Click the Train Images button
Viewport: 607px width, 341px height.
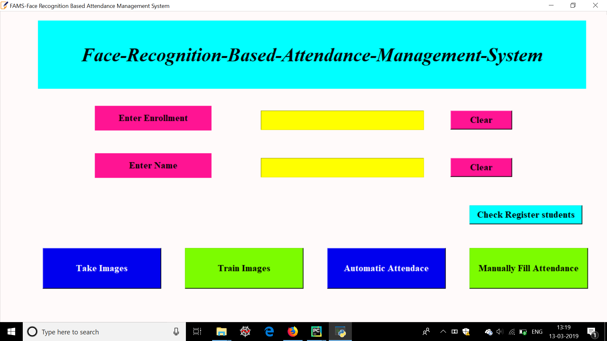[244, 268]
